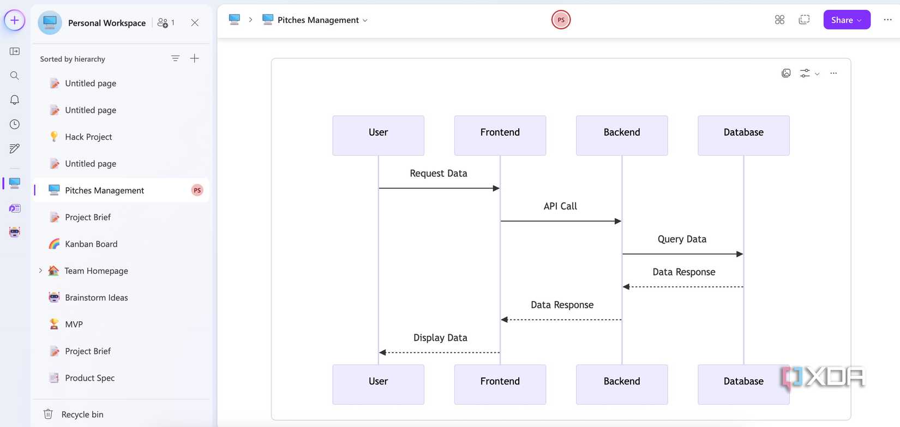
Task: Click the image export icon on diagram
Action: (786, 73)
